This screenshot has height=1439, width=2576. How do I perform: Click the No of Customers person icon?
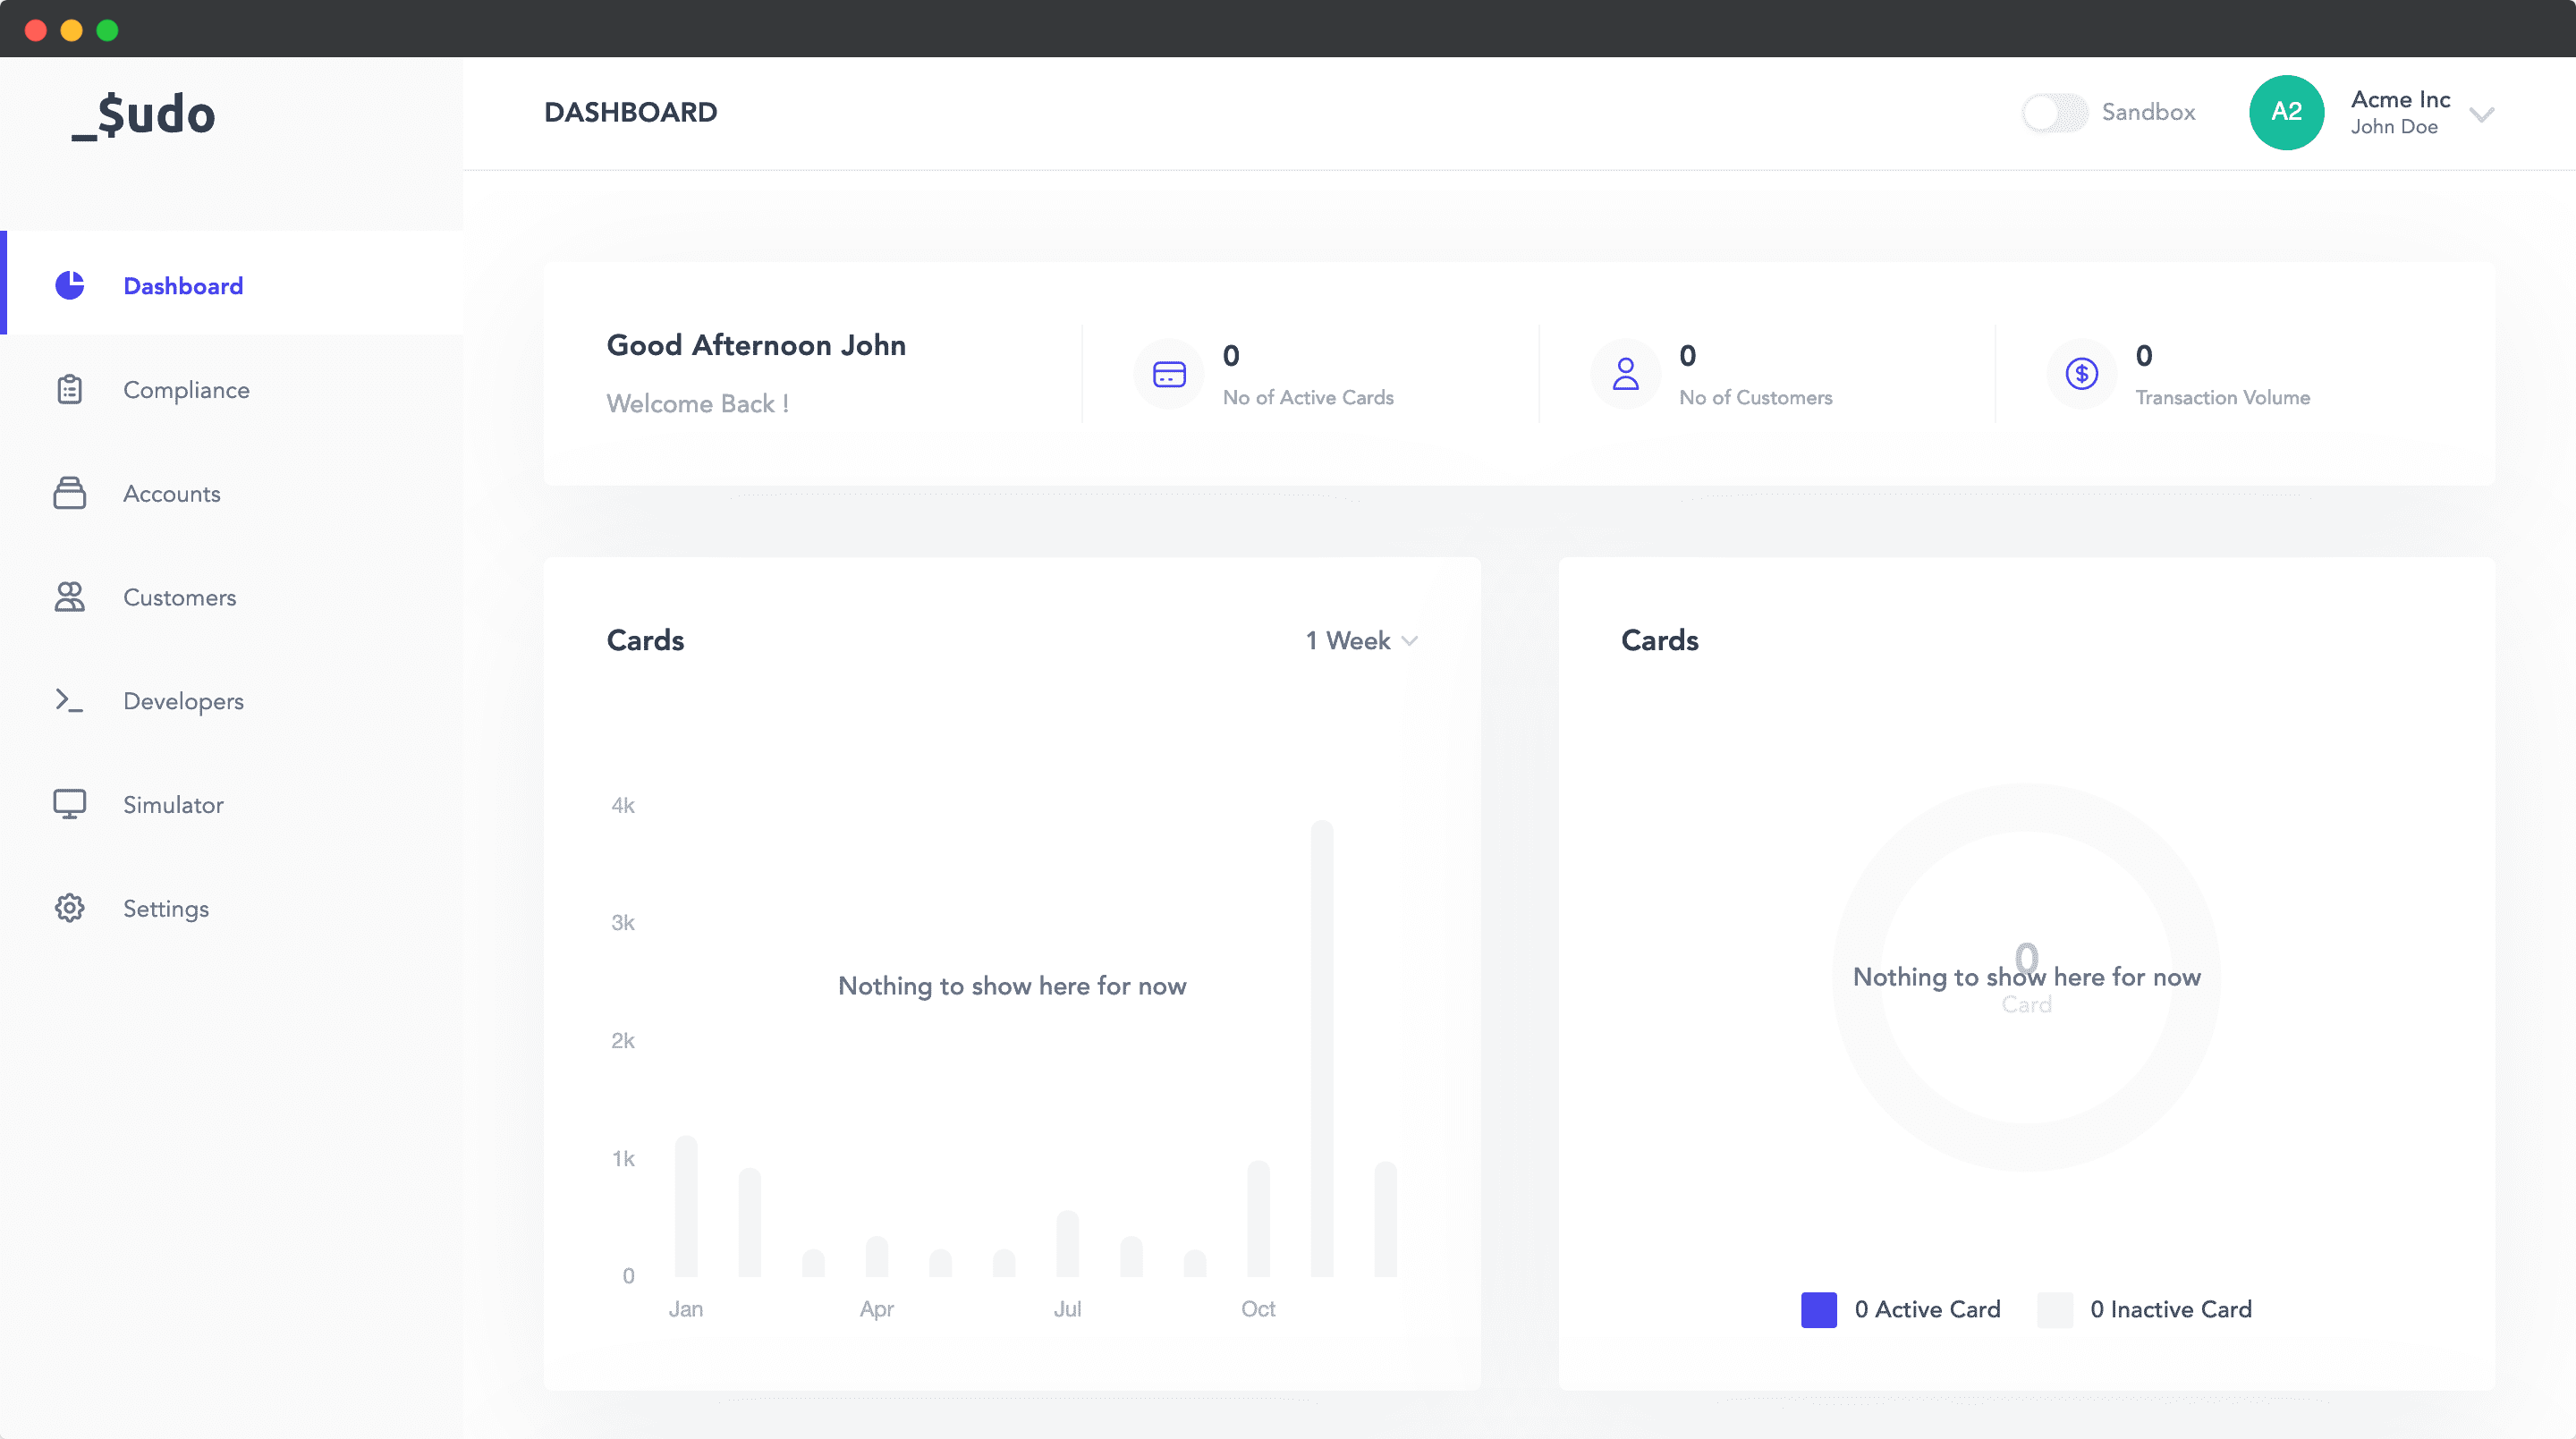tap(1625, 374)
